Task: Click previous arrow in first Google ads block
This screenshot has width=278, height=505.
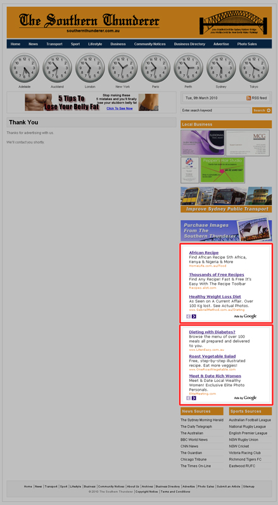Action: point(188,317)
